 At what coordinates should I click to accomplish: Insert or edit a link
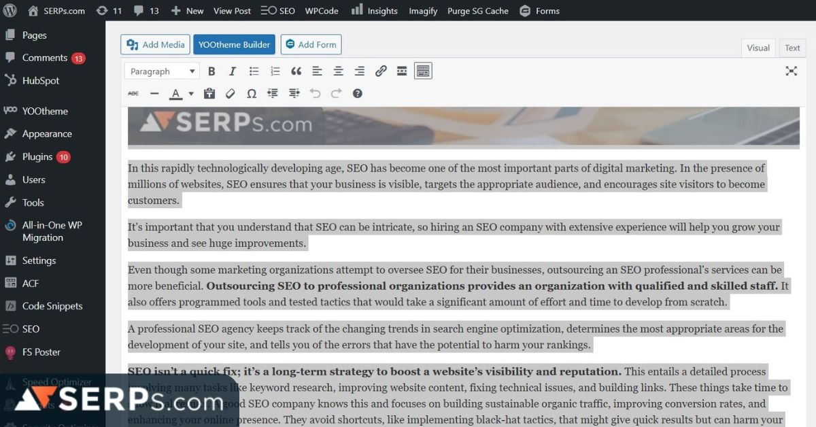coord(381,71)
